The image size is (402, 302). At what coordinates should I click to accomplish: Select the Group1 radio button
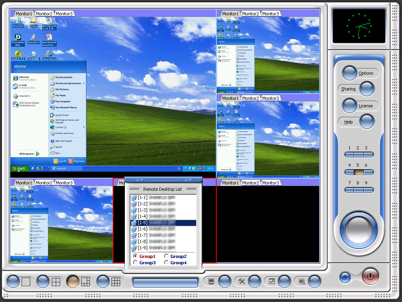coord(135,256)
